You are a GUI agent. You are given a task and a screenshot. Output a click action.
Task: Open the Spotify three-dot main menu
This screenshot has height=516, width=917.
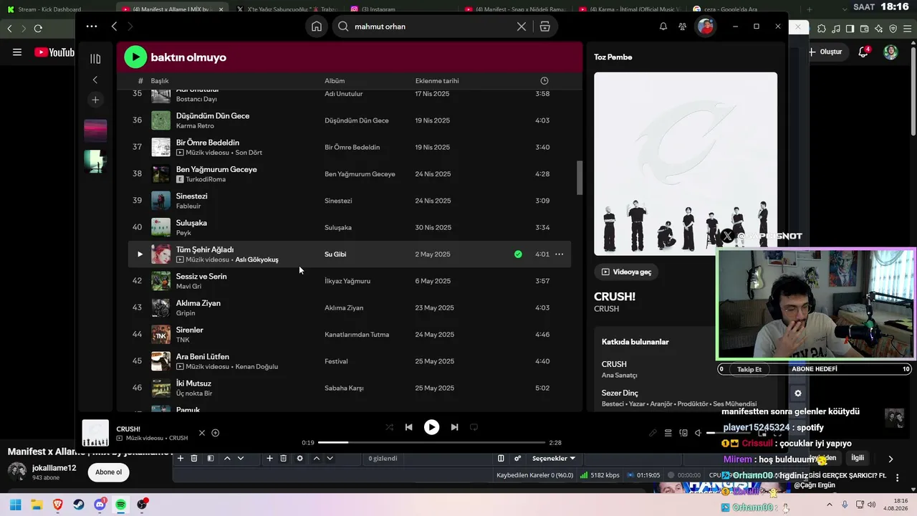(x=92, y=27)
